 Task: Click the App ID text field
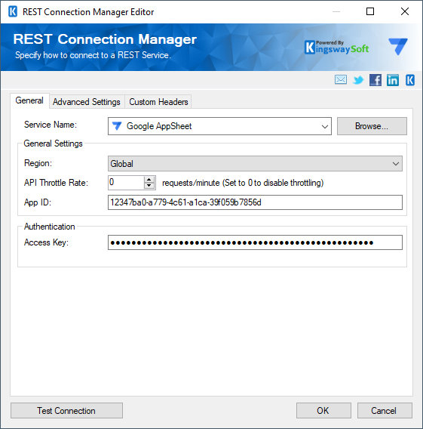tap(255, 202)
